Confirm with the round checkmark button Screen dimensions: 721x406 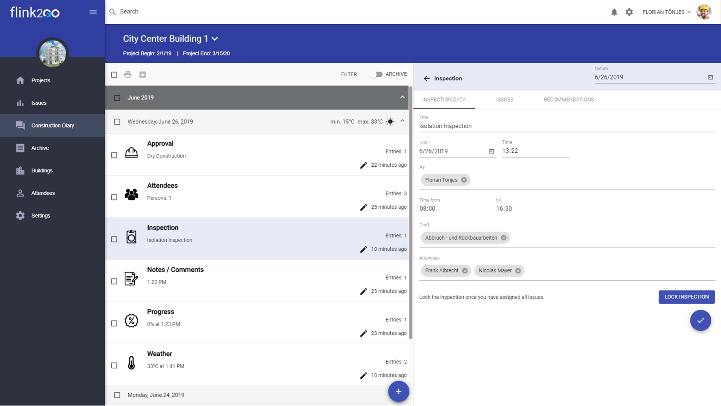700,320
